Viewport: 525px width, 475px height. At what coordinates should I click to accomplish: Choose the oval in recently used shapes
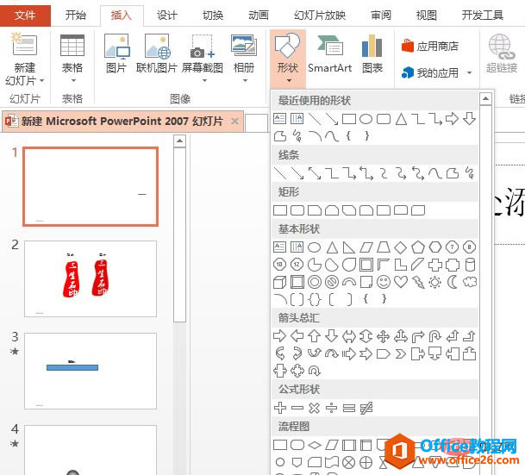366,119
